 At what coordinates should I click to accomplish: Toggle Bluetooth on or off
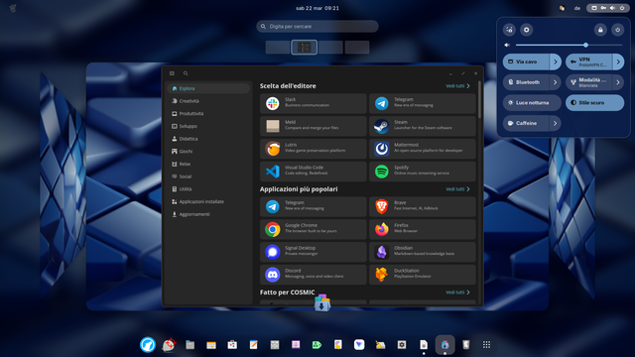pos(526,82)
